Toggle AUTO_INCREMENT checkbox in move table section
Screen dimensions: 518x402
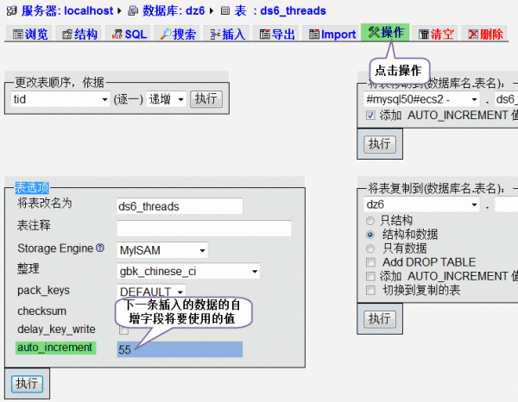370,116
